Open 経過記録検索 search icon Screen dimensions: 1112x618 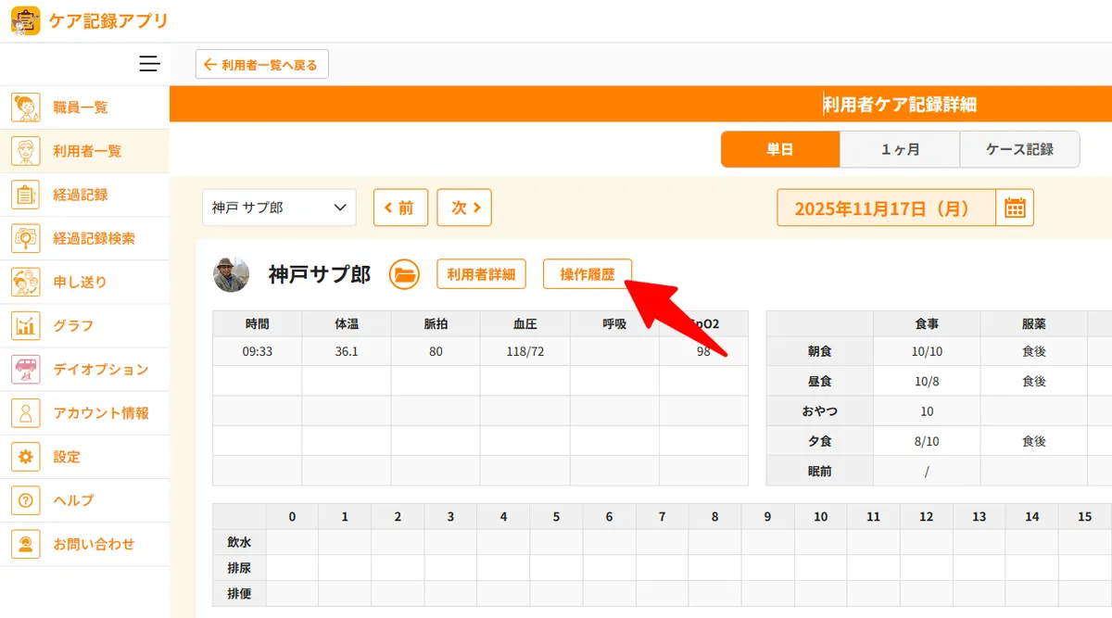coord(26,238)
